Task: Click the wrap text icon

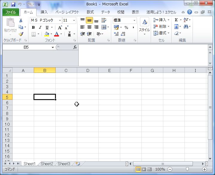Action: click(104, 20)
